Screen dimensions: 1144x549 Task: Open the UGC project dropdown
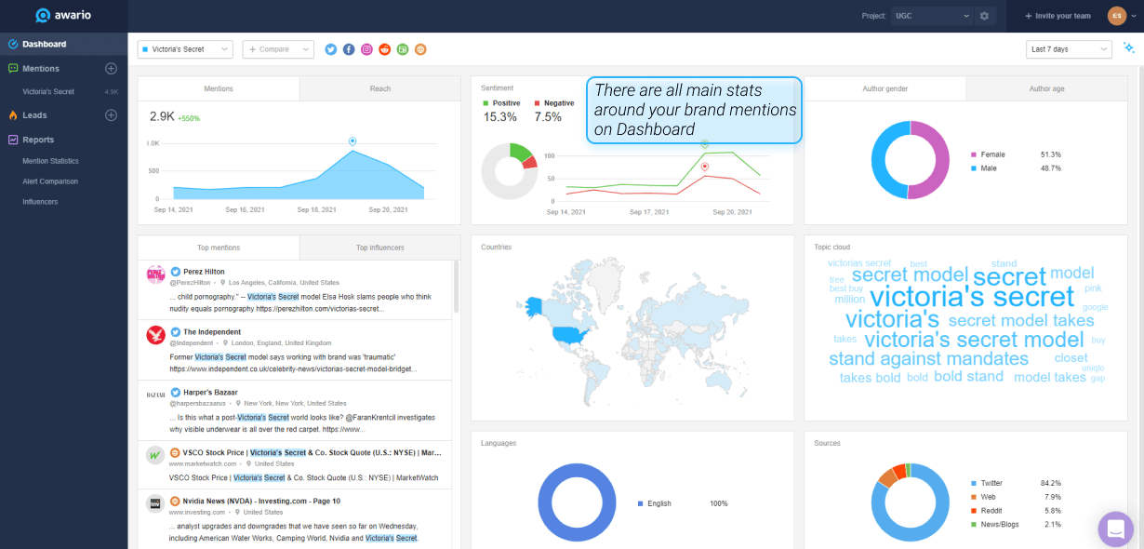(x=931, y=16)
